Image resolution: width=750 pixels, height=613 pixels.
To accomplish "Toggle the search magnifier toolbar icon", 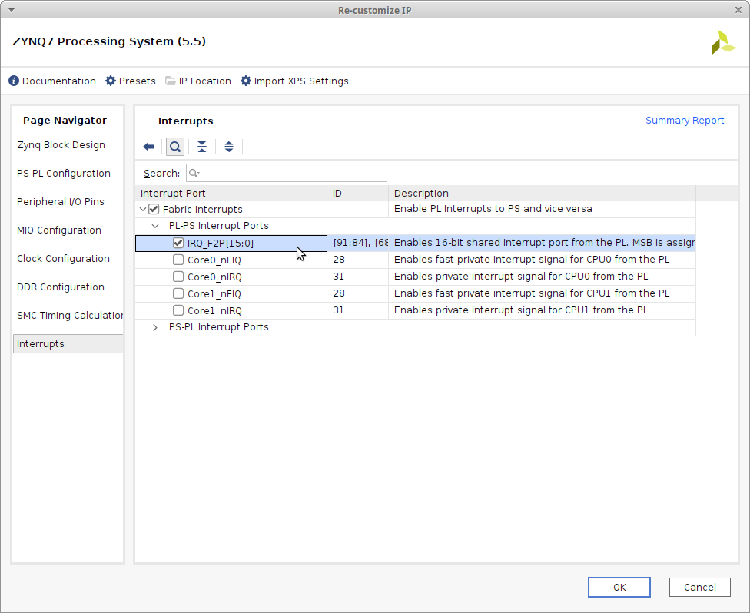I will [x=175, y=147].
